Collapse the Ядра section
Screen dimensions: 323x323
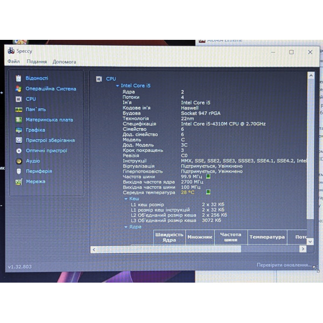tap(126, 227)
